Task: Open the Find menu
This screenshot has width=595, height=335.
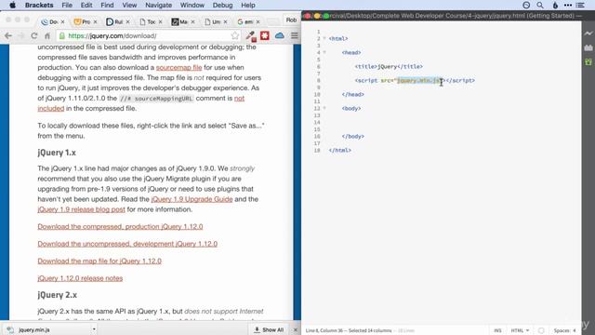Action: 107,5
